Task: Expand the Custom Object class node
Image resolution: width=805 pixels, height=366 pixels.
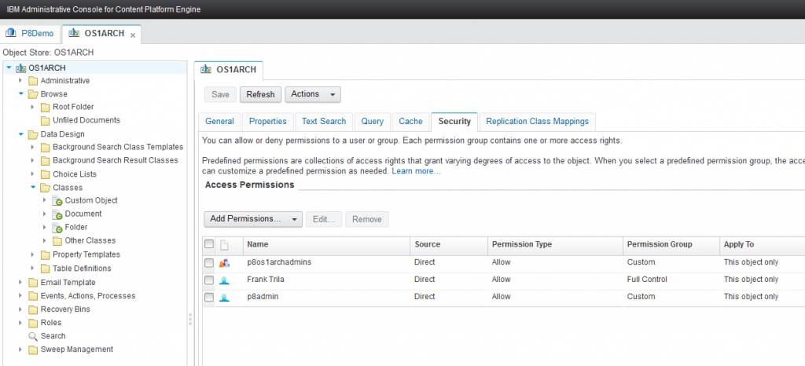Action: [x=45, y=200]
